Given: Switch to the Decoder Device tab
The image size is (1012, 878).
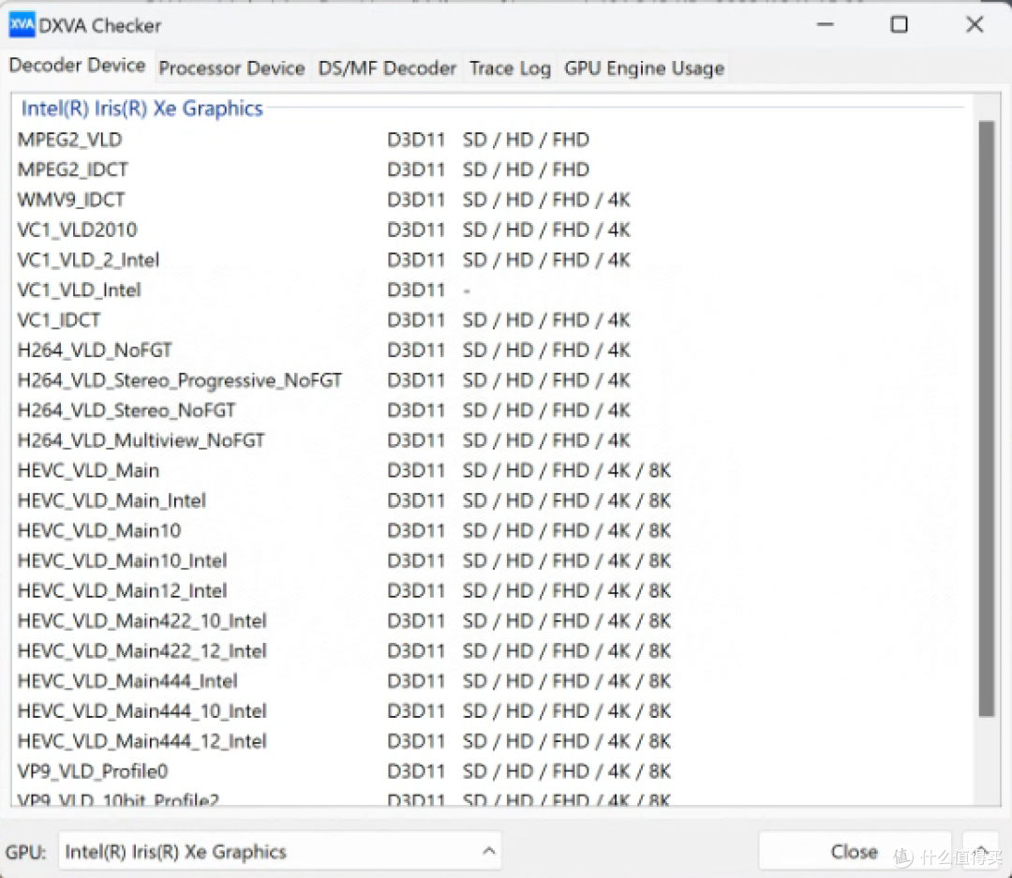Looking at the screenshot, I should tap(78, 66).
